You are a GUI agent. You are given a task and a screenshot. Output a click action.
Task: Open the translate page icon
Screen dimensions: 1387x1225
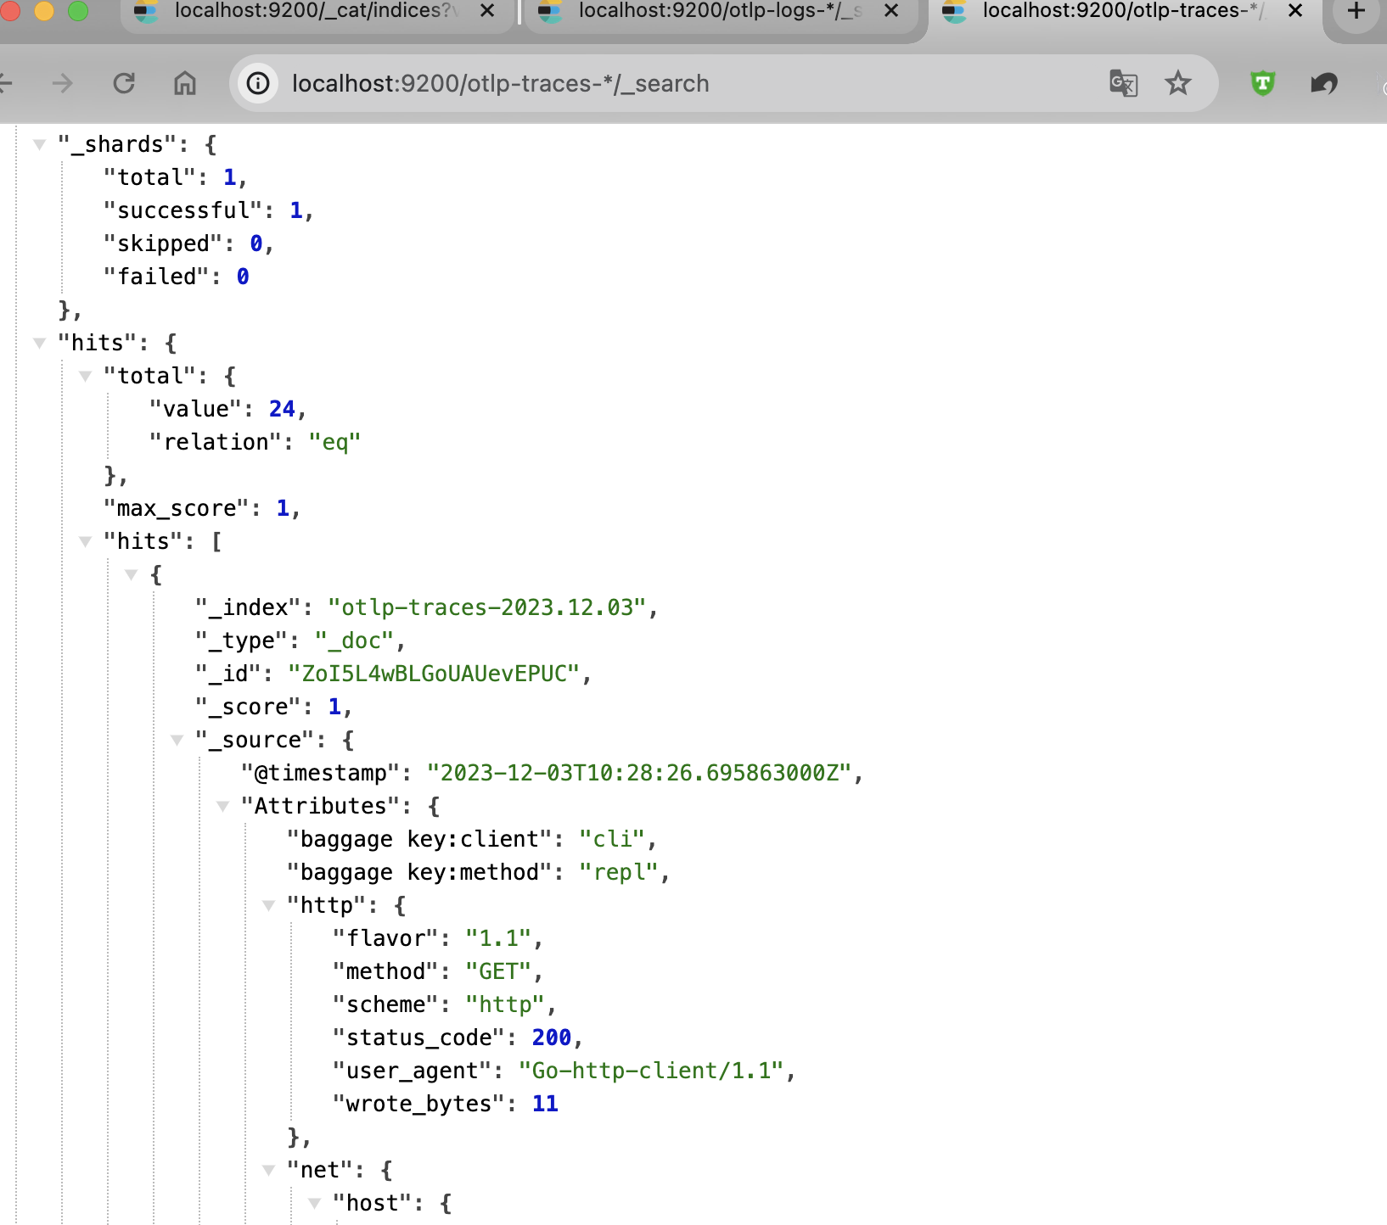tap(1123, 83)
